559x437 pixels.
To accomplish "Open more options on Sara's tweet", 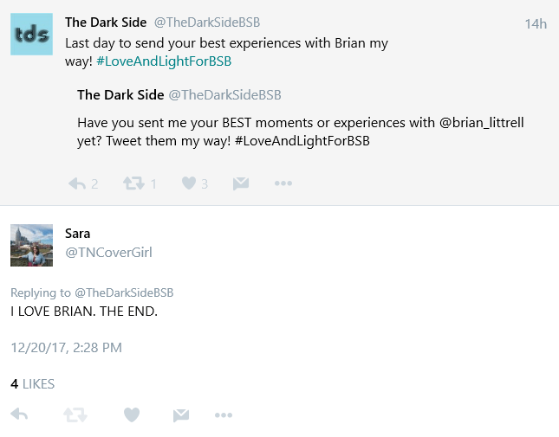I will click(x=224, y=415).
